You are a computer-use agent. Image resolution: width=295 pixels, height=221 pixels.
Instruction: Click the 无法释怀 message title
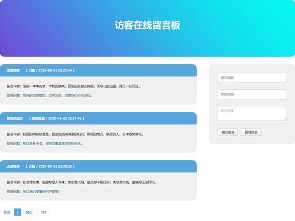(13, 166)
